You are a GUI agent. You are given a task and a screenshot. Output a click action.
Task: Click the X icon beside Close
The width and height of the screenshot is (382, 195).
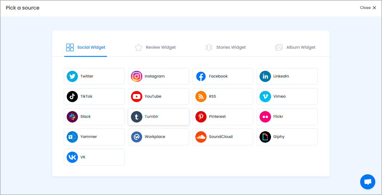click(x=374, y=8)
